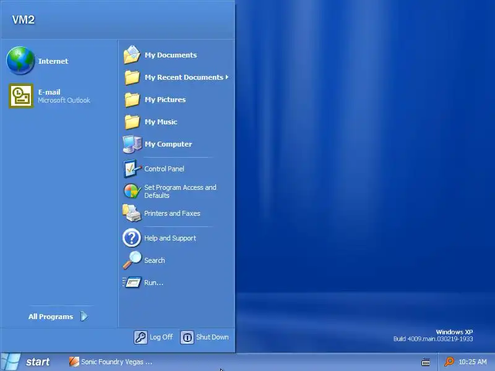Select Help and Support label
This screenshot has width=495, height=371.
170,238
